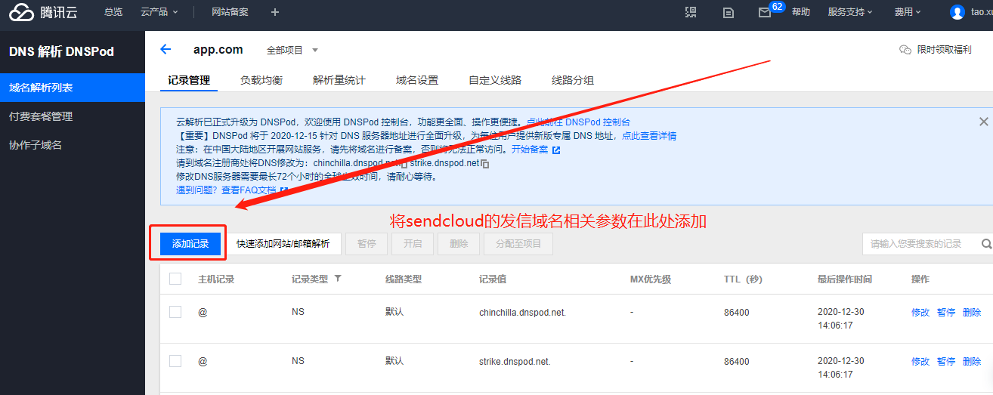993x395 pixels.
Task: Open the 域名设置 tab
Action: (417, 80)
